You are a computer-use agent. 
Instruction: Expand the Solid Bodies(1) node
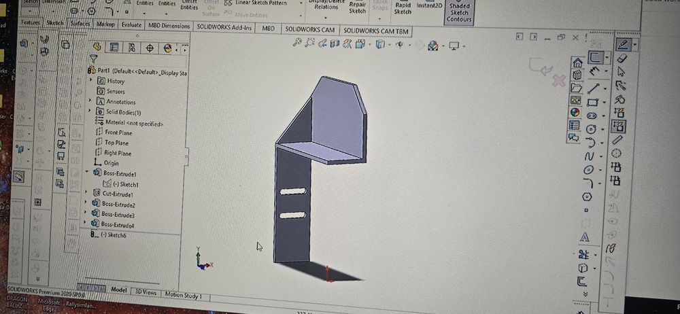(x=90, y=111)
